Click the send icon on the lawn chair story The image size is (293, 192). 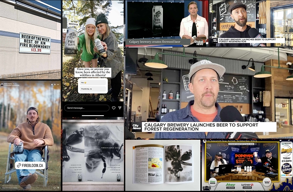tap(58, 188)
